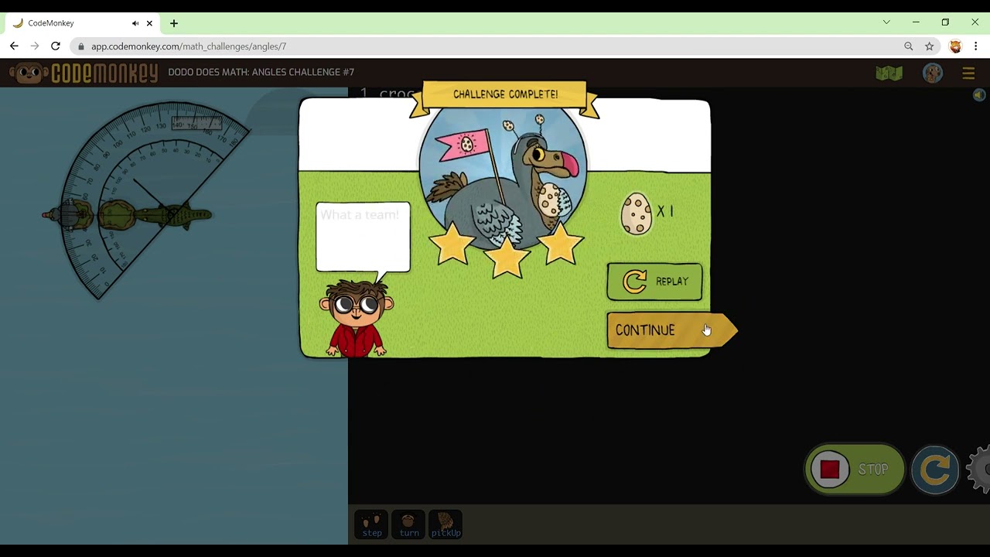Click the CHALLENGE COMPLETE! banner

[505, 94]
